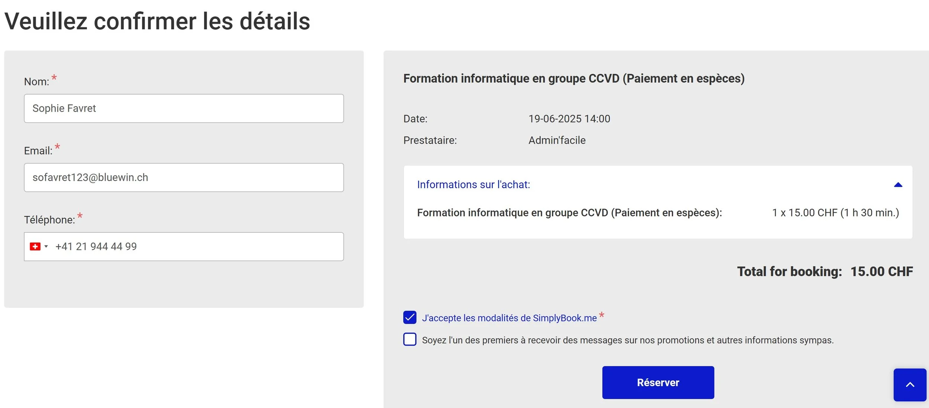The height and width of the screenshot is (408, 929).
Task: Click the Téléphone field label
Action: coord(49,220)
